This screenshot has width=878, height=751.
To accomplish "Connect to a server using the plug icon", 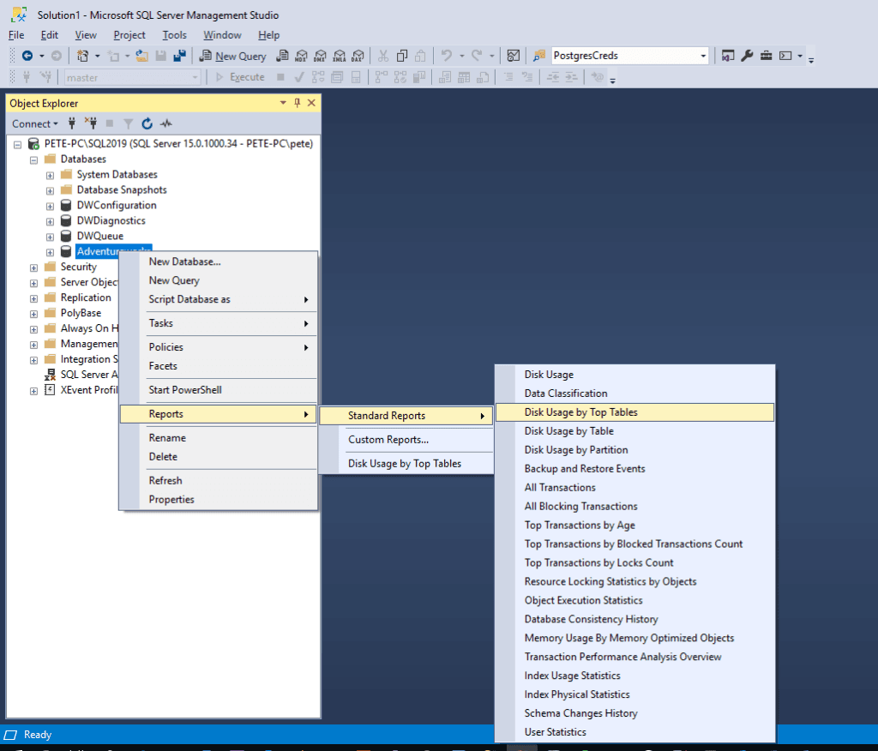I will (72, 123).
